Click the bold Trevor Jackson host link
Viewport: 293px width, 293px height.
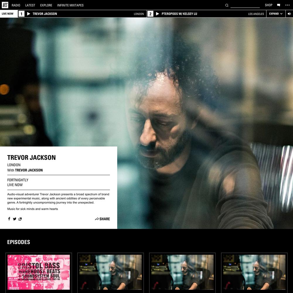point(29,170)
